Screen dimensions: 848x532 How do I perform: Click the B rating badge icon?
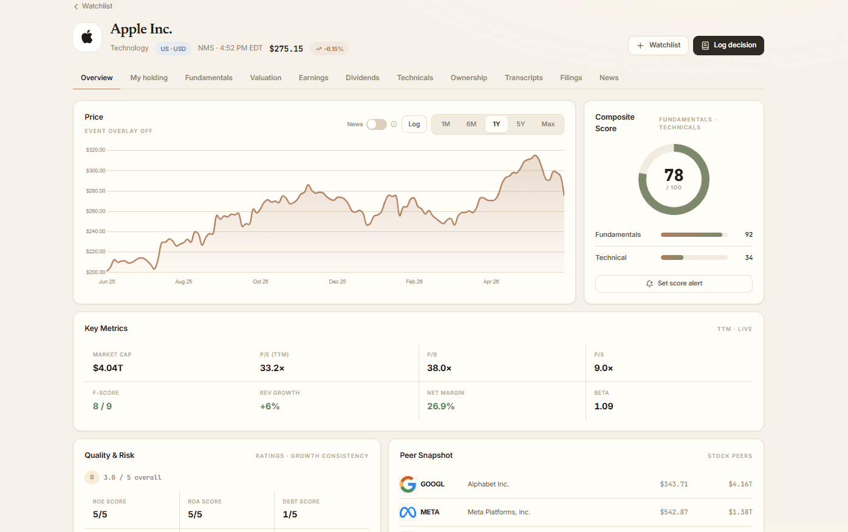point(92,477)
